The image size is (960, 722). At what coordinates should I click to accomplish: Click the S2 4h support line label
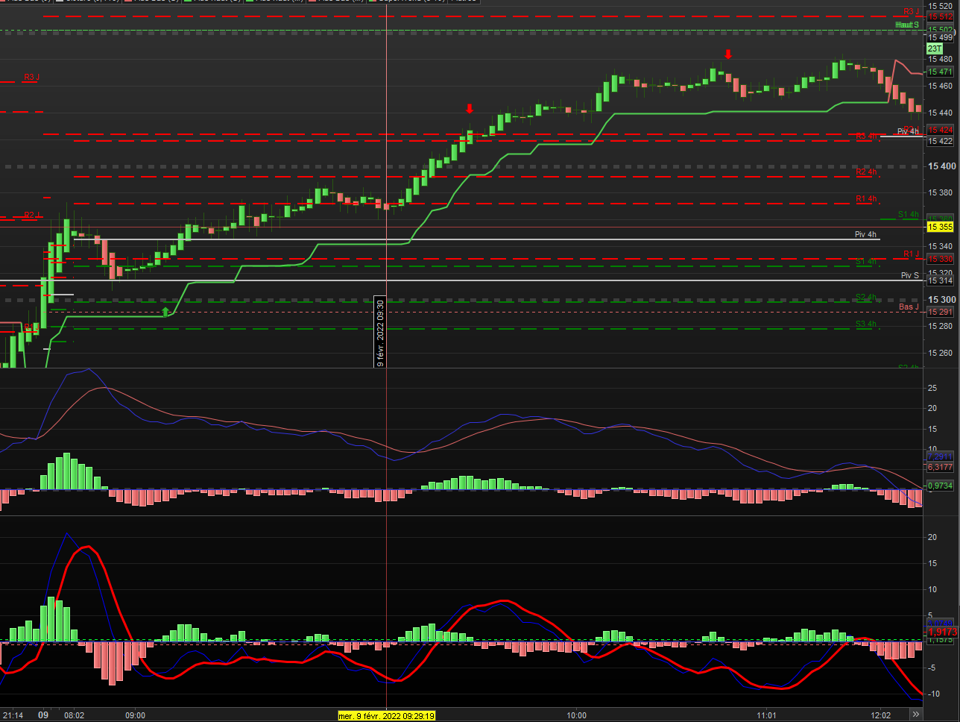[866, 298]
